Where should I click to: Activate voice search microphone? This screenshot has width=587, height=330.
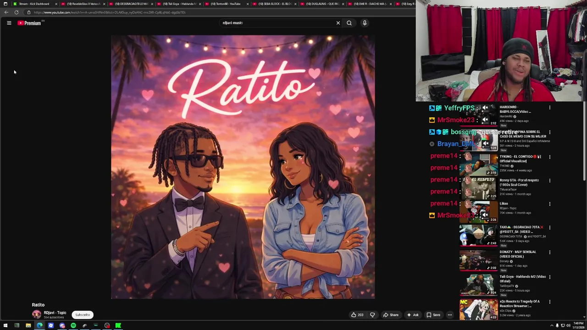[x=365, y=23]
